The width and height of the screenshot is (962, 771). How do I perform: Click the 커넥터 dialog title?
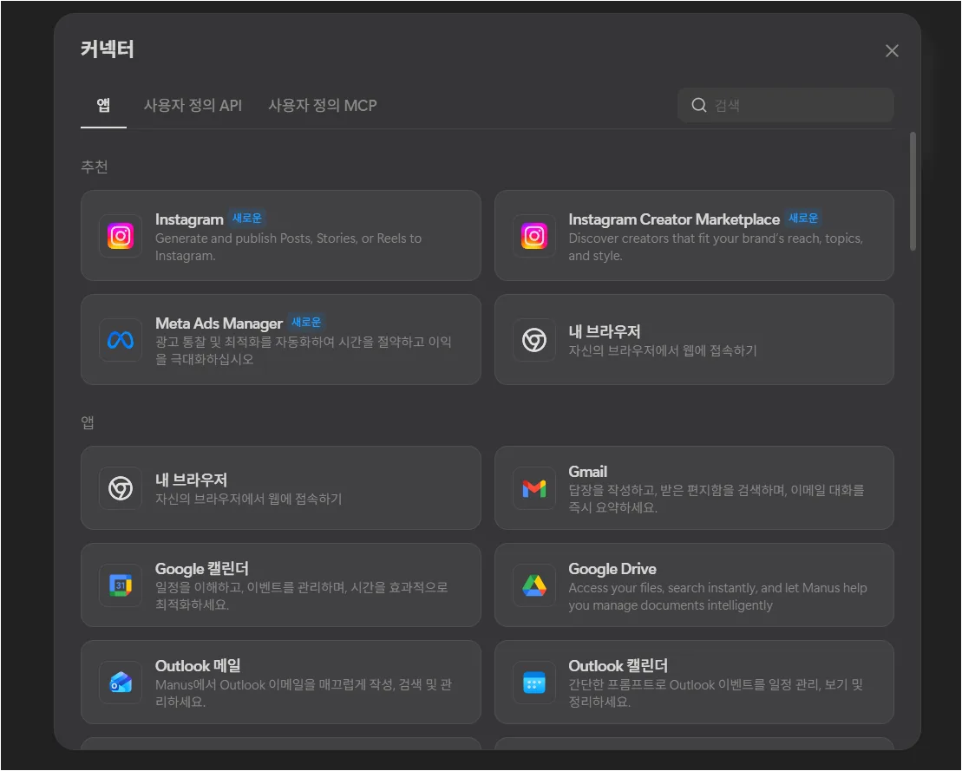click(x=108, y=49)
